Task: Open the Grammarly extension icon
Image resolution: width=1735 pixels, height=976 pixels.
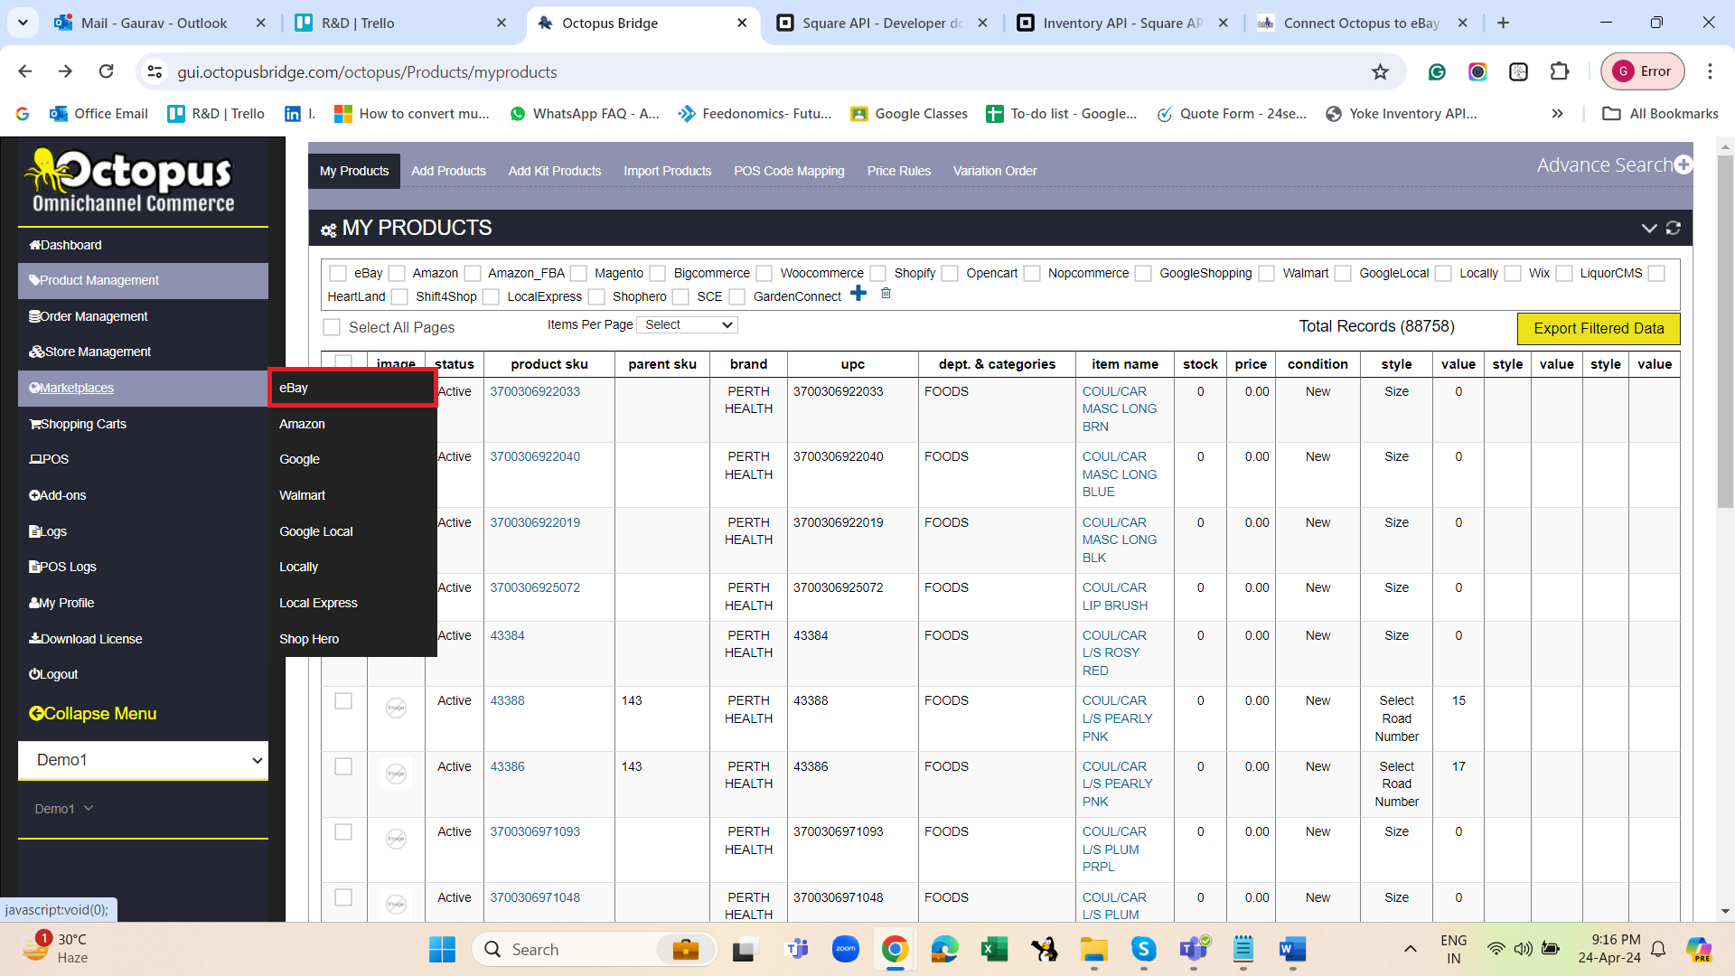Action: tap(1437, 71)
